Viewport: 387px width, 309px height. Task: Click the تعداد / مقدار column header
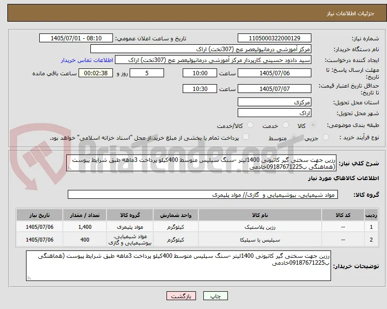[x=84, y=215]
